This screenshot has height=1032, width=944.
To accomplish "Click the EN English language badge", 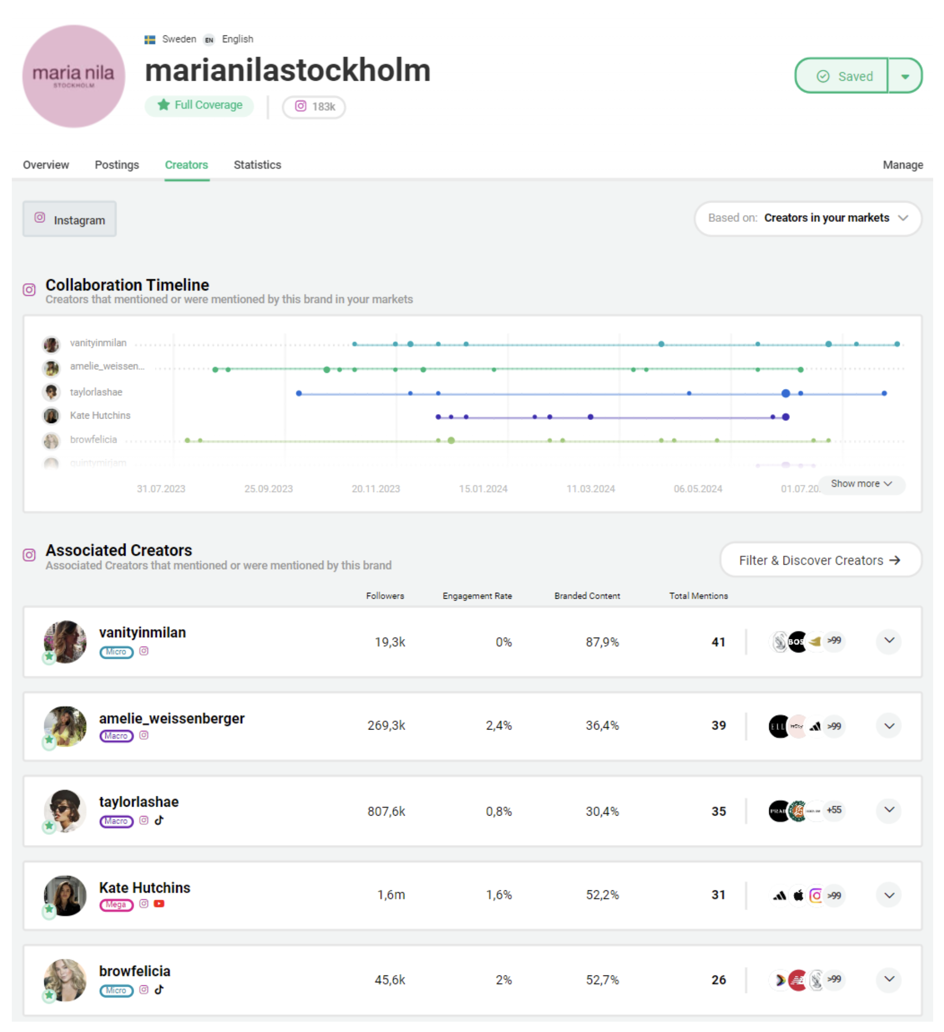I will coord(209,39).
